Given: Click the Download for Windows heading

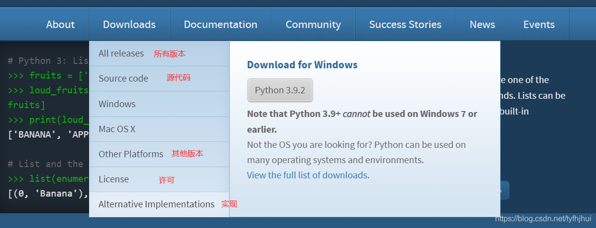Looking at the screenshot, I should pos(302,65).
